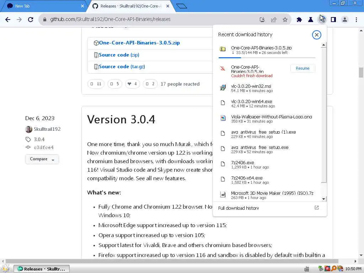Image resolution: width=364 pixels, height=273 pixels.
Task: Expand the Compare dropdown
Action: (x=42, y=159)
